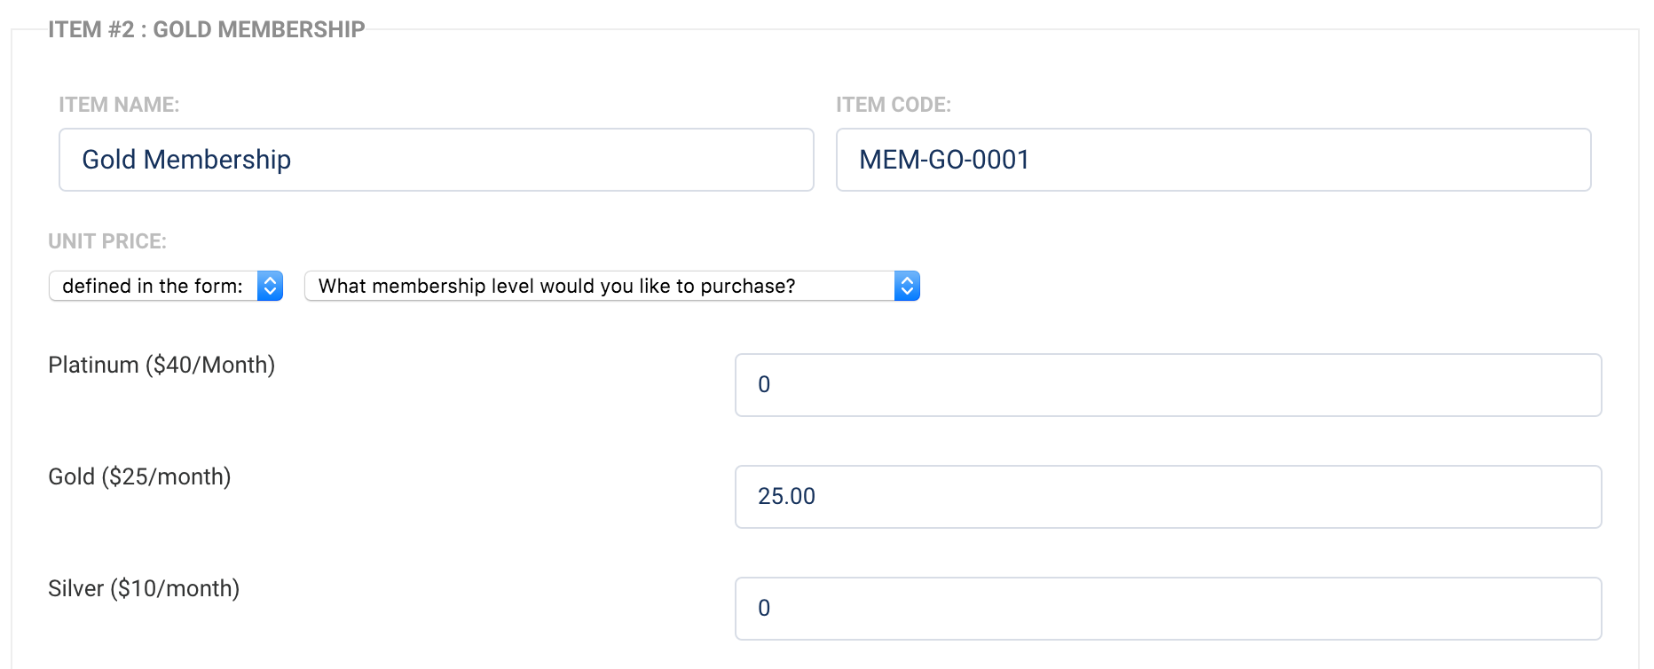Click blue arrows on the membership question selector

click(907, 286)
